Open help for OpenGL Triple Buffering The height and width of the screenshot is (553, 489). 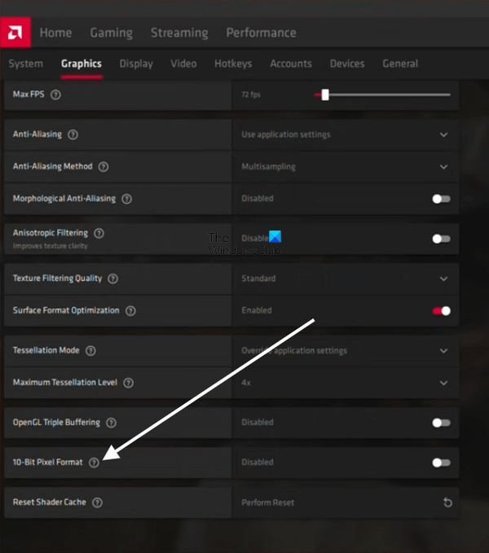tap(111, 423)
